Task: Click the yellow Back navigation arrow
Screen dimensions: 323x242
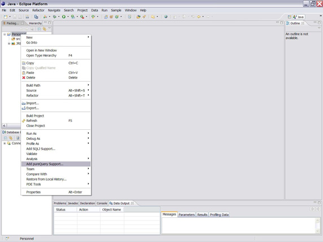Action: pos(199,17)
